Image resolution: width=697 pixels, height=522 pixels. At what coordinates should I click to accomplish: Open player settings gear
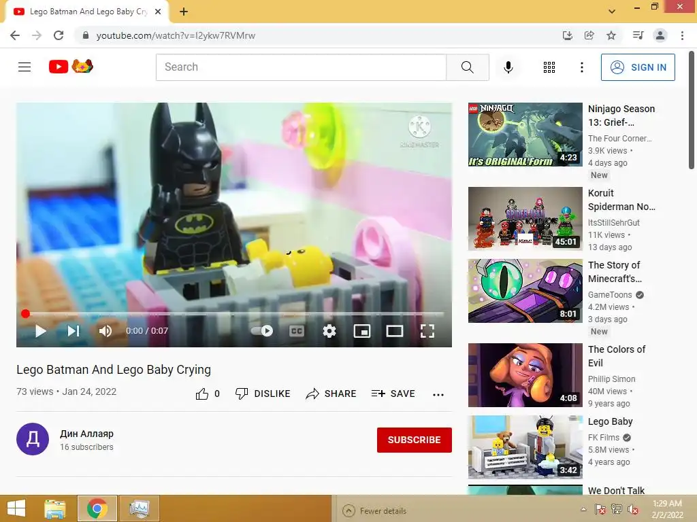[329, 331]
